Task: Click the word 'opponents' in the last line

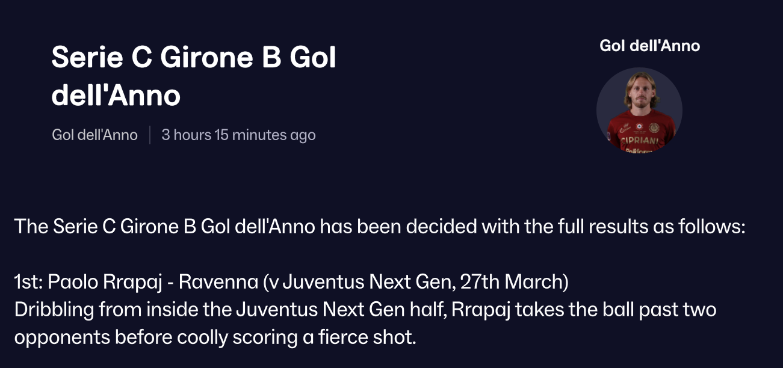Action: coord(61,337)
